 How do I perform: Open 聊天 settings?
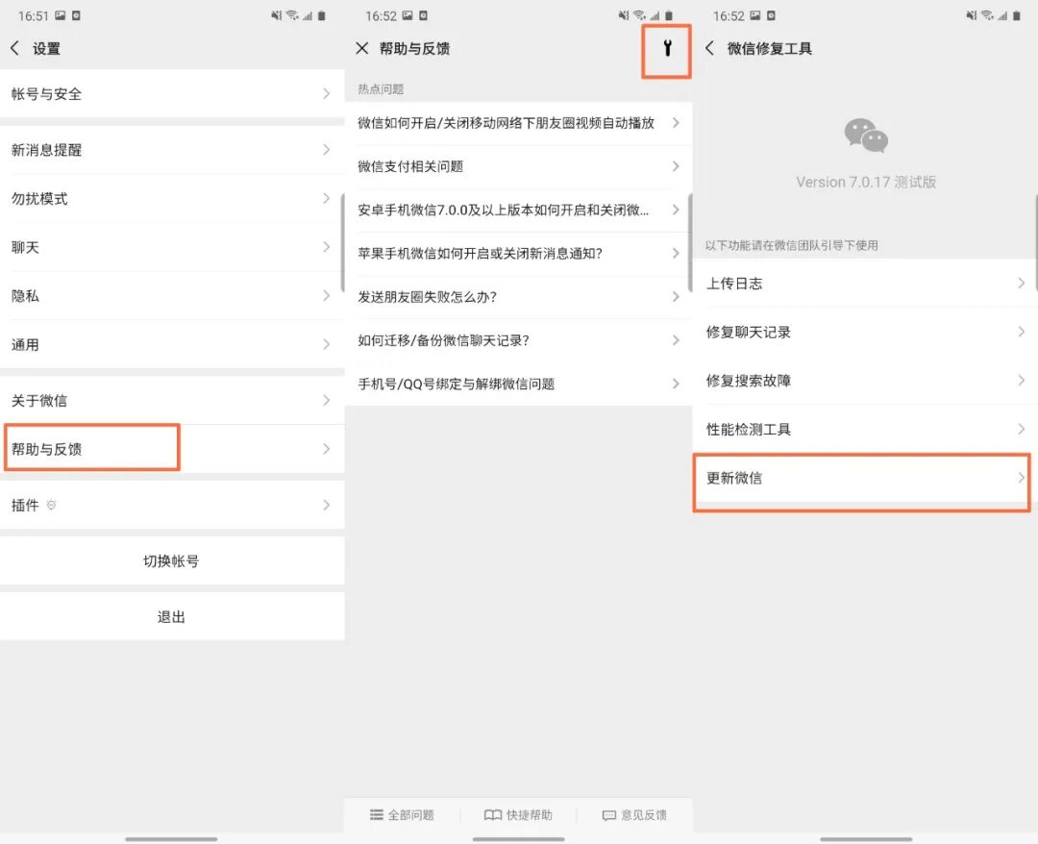pyautogui.click(x=172, y=247)
